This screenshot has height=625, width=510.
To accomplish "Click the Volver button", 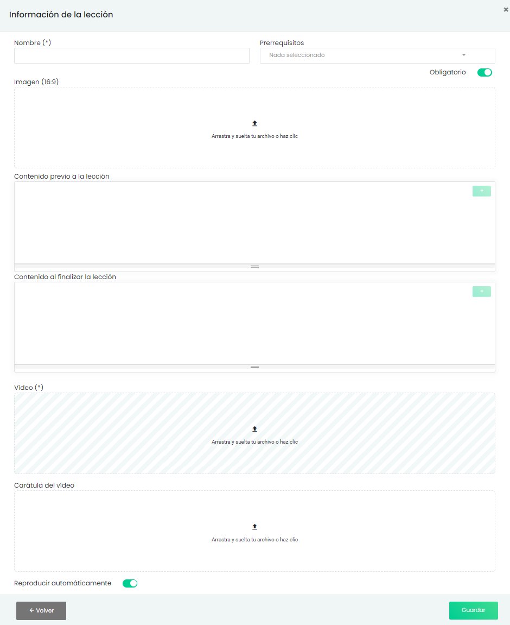I will pyautogui.click(x=41, y=610).
